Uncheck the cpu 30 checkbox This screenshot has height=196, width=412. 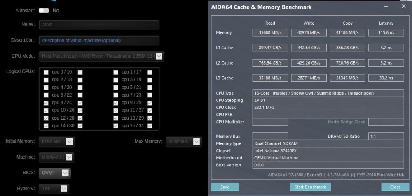(80, 126)
